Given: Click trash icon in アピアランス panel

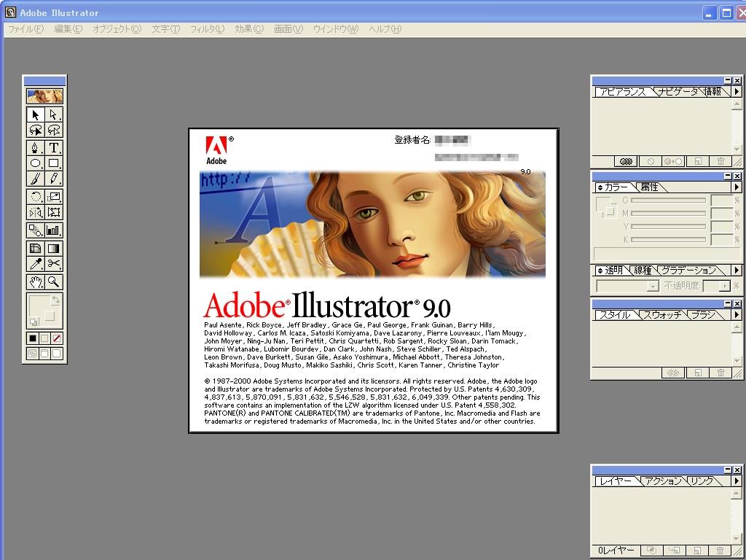Looking at the screenshot, I should click(721, 161).
